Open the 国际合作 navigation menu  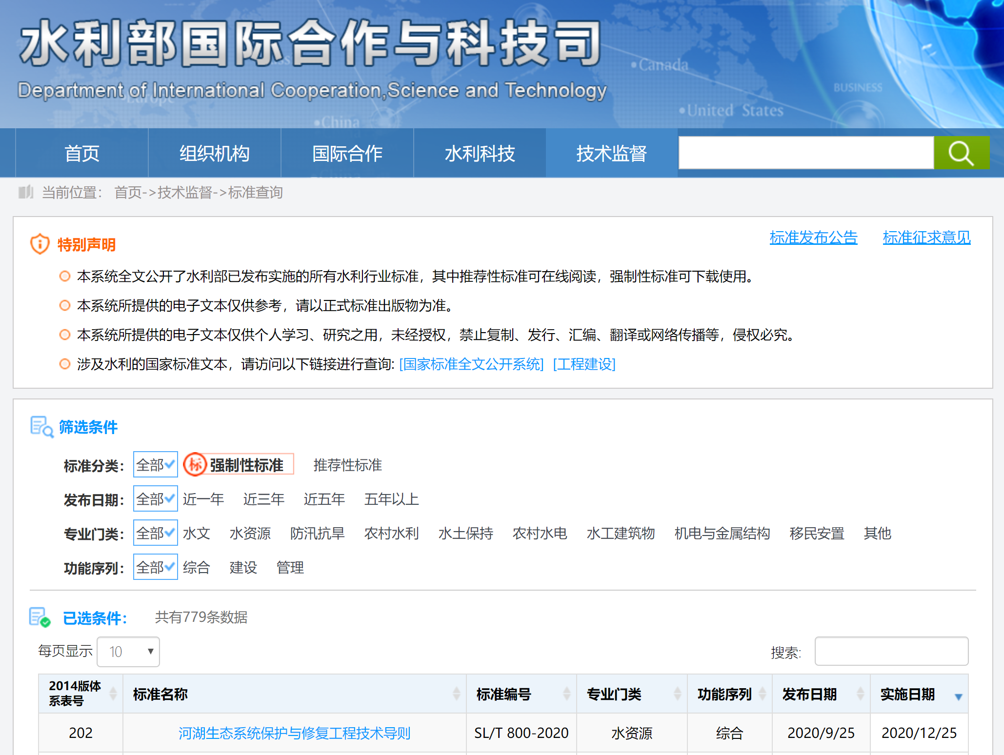(x=347, y=153)
